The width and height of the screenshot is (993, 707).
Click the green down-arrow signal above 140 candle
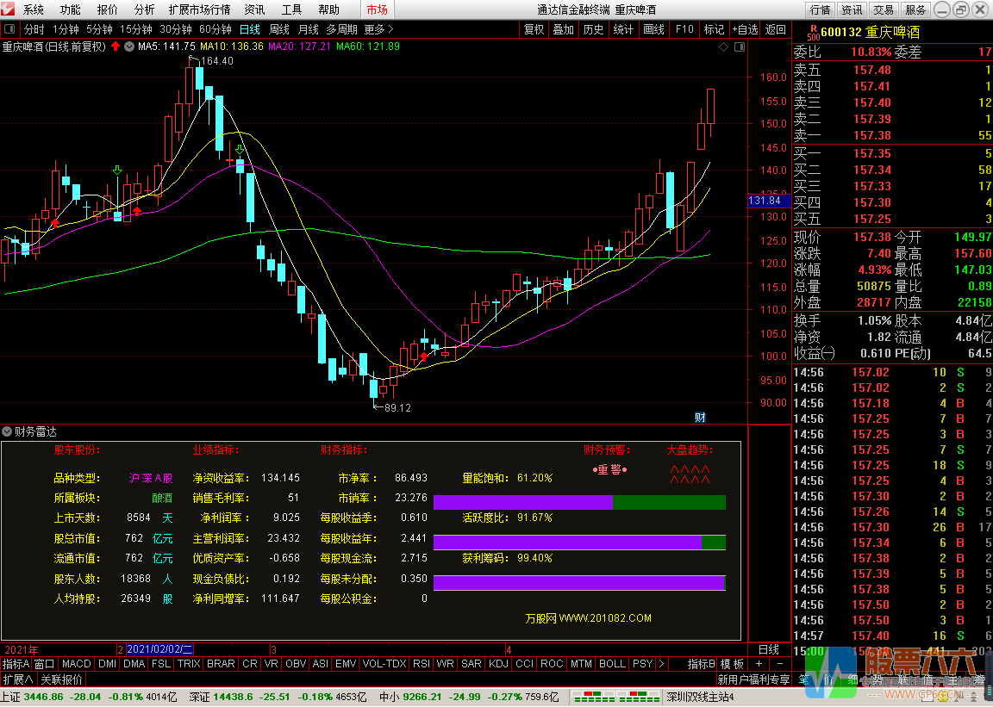click(117, 171)
